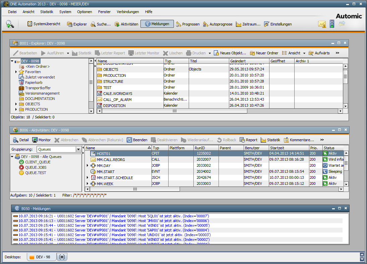Open the Statistik menu
Viewport: 367px width, 264px height.
47,12
